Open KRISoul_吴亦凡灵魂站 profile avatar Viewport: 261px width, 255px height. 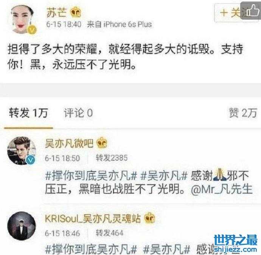(22, 226)
